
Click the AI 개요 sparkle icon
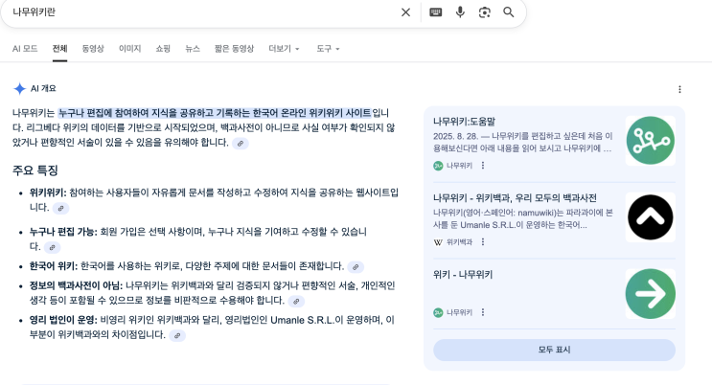pyautogui.click(x=19, y=88)
